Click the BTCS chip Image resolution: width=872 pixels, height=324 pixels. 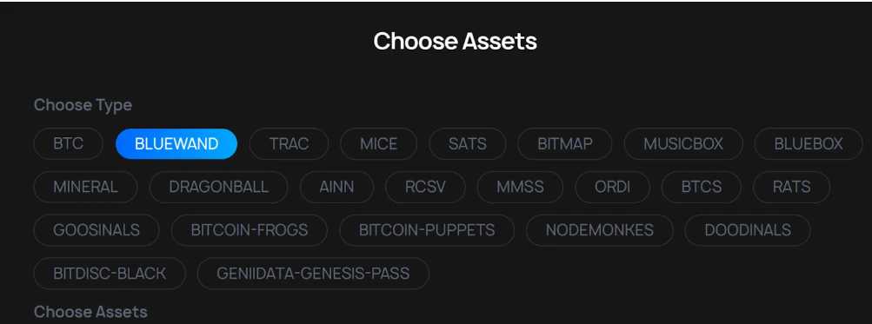click(702, 187)
